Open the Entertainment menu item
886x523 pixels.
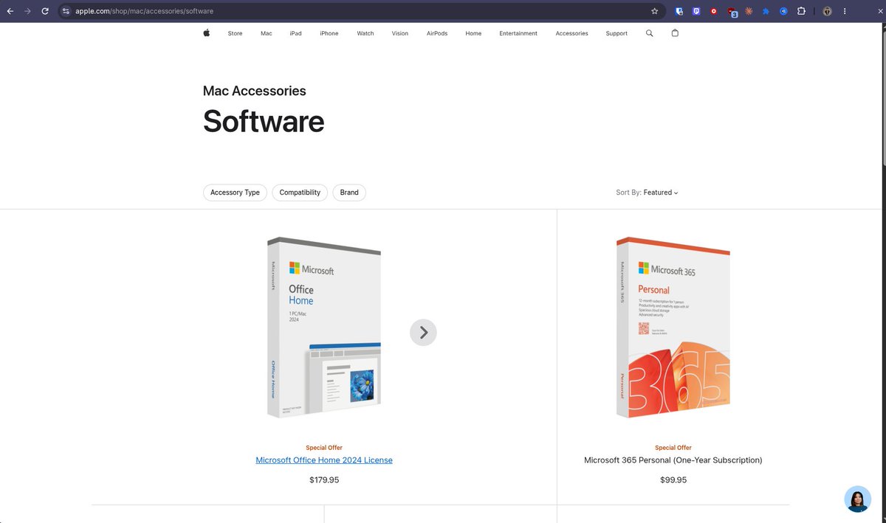pos(518,33)
